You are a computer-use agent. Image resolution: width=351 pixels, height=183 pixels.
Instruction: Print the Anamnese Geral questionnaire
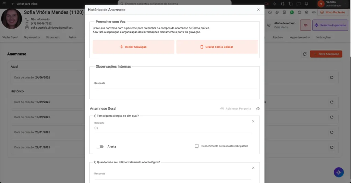[258, 109]
